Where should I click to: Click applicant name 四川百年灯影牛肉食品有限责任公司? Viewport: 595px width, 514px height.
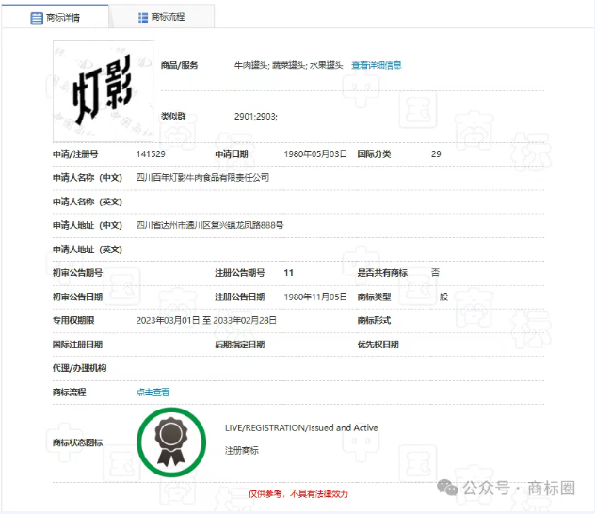[x=202, y=177]
